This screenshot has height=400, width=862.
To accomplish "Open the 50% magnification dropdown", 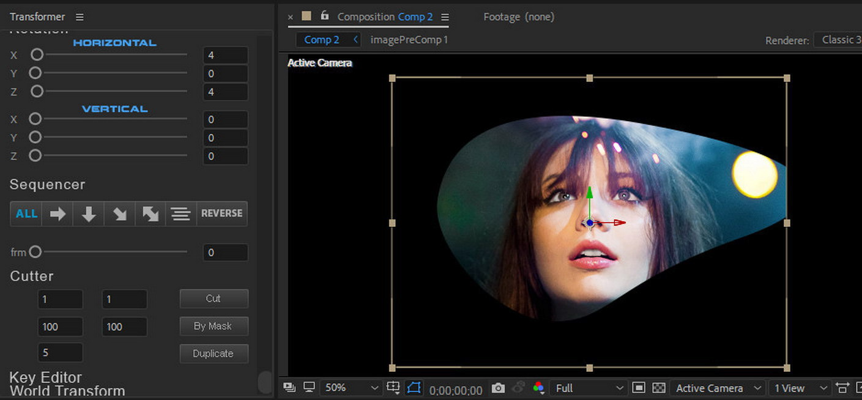I will [x=349, y=388].
